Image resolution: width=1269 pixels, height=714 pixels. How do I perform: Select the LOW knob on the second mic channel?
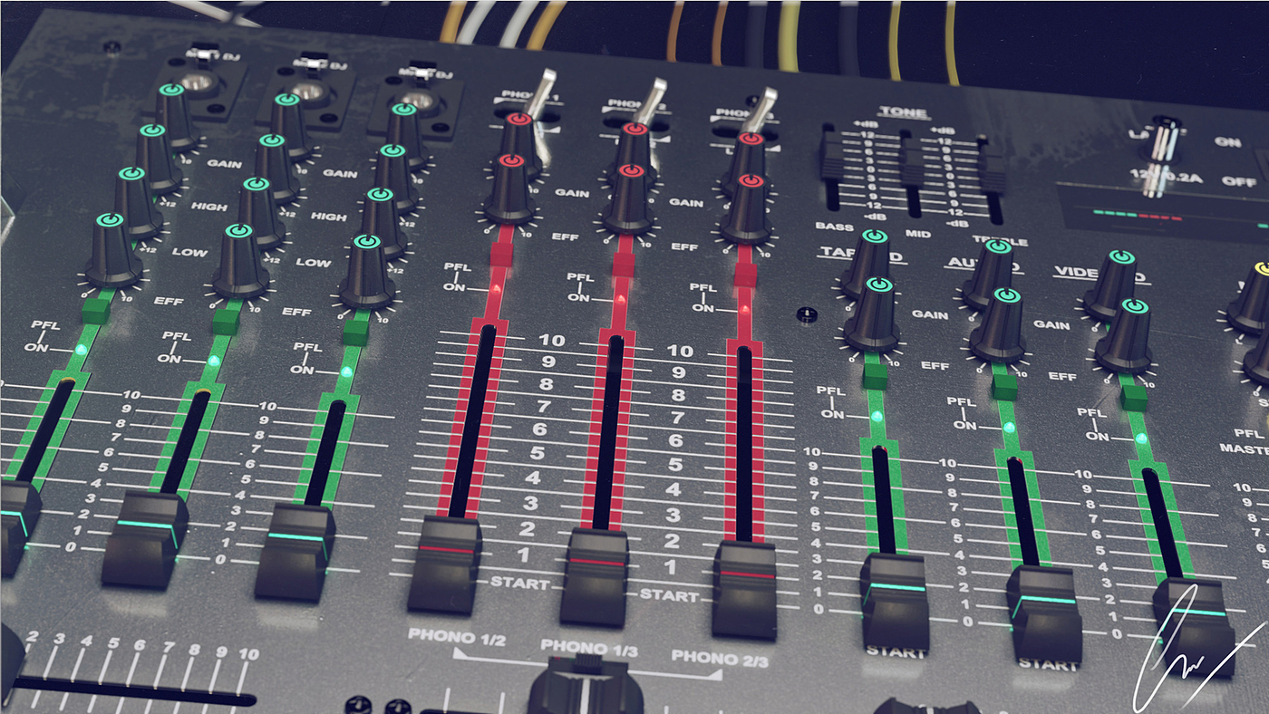click(x=262, y=212)
